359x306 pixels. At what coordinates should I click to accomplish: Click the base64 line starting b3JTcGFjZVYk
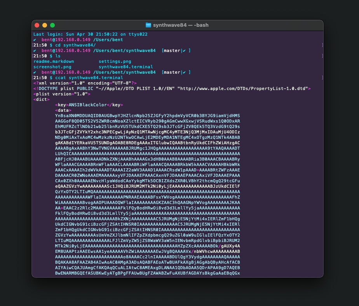(x=148, y=132)
